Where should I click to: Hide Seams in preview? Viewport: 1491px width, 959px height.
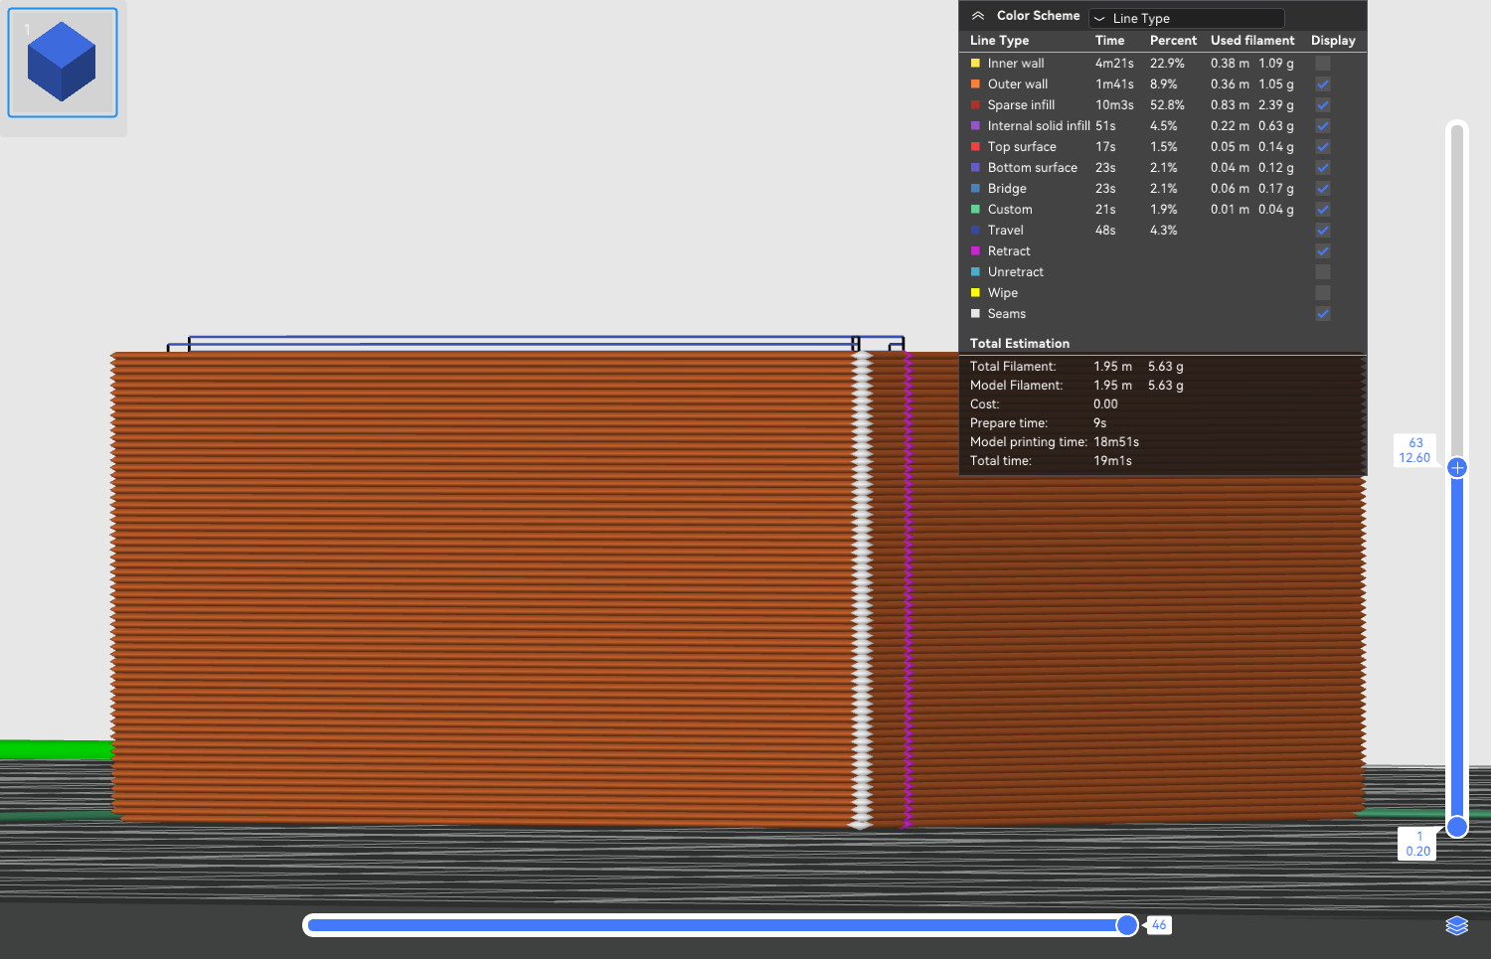click(1322, 314)
